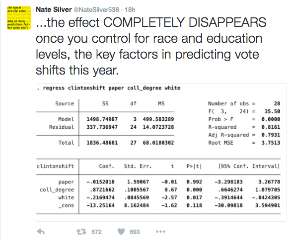View the 572 retweets count
Viewport: 292px width, 241px height.
pos(96,232)
